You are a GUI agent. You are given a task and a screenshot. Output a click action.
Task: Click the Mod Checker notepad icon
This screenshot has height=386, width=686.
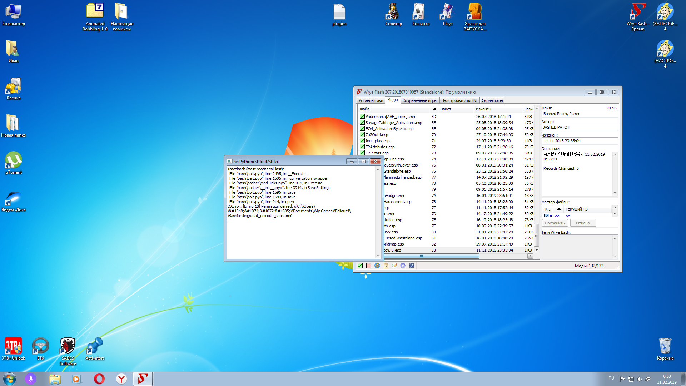(x=394, y=266)
